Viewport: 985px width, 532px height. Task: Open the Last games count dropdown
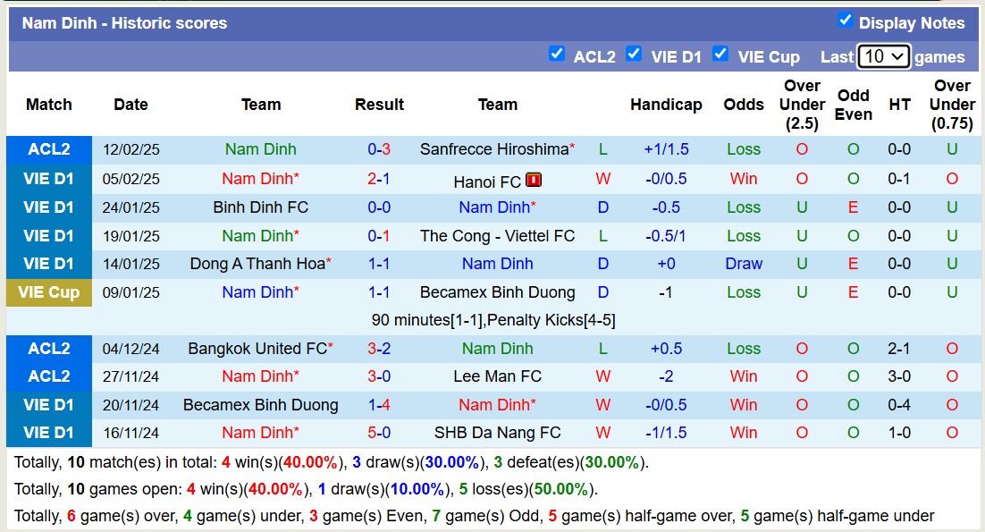[883, 56]
